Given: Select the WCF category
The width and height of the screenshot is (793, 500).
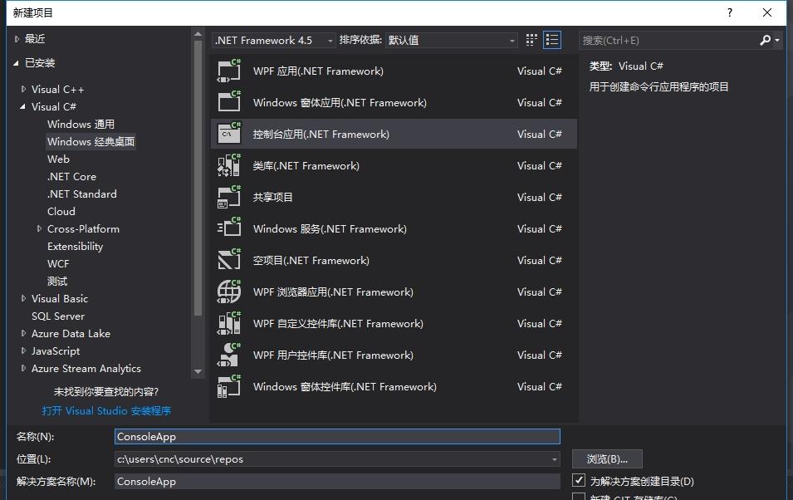Looking at the screenshot, I should (x=58, y=263).
